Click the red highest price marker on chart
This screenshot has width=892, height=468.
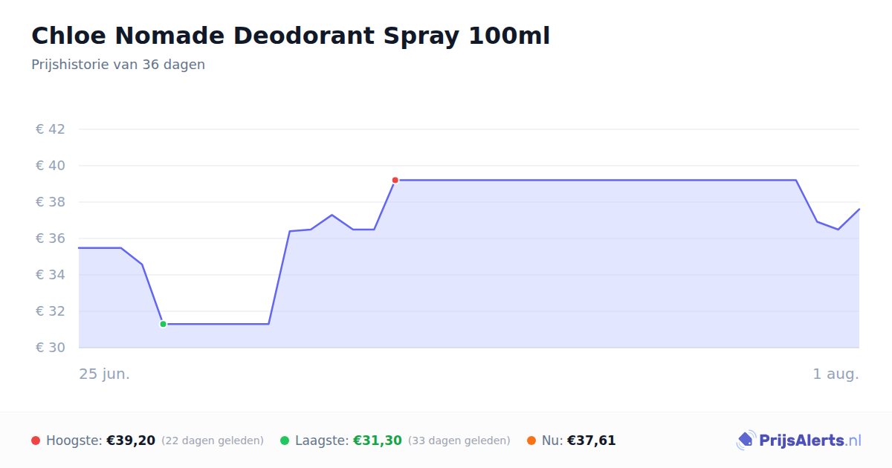pos(395,180)
